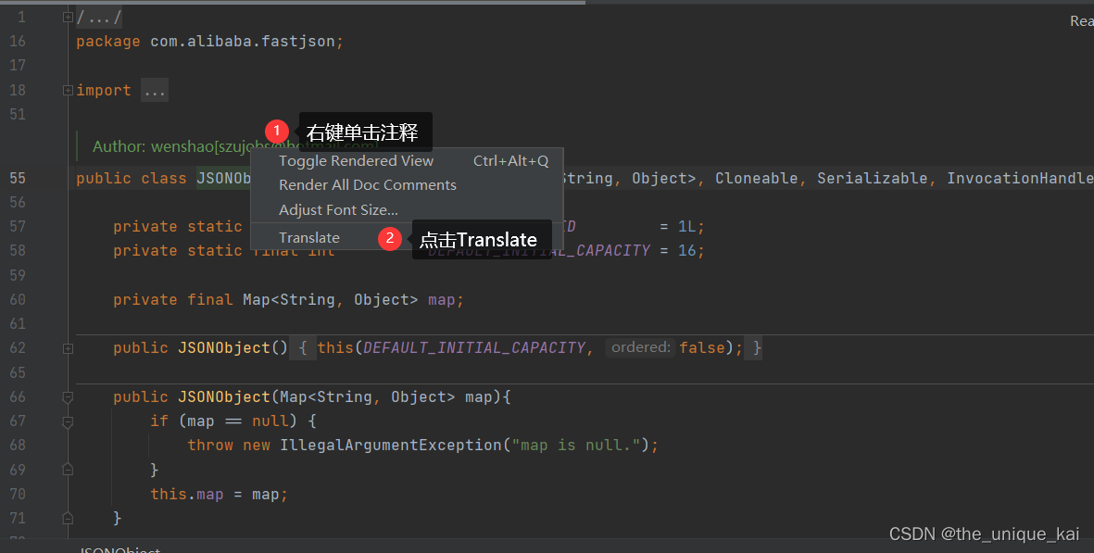Click DEFAULT_INITIAL_CAPACITY on line 62
Image resolution: width=1094 pixels, height=553 pixels.
473,348
